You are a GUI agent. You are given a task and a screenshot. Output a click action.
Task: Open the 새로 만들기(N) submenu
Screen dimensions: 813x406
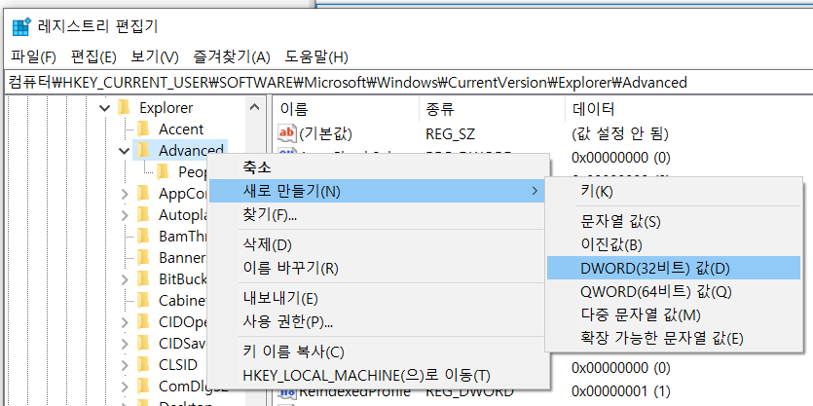point(379,192)
